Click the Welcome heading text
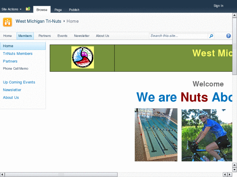This screenshot has height=177, width=237. coord(208,84)
